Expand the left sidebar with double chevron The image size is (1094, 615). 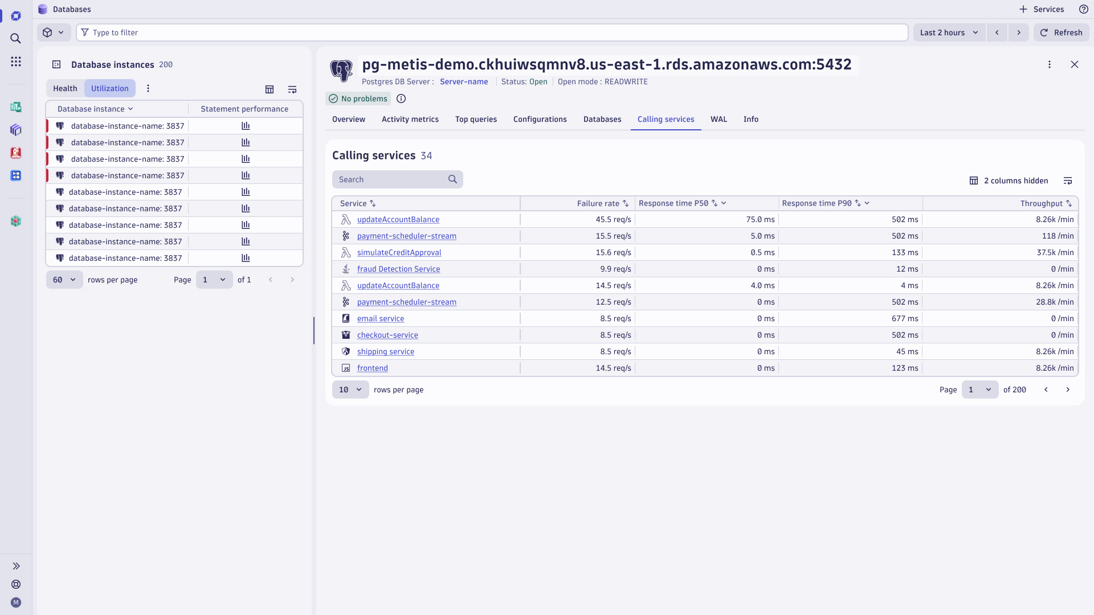(x=16, y=566)
